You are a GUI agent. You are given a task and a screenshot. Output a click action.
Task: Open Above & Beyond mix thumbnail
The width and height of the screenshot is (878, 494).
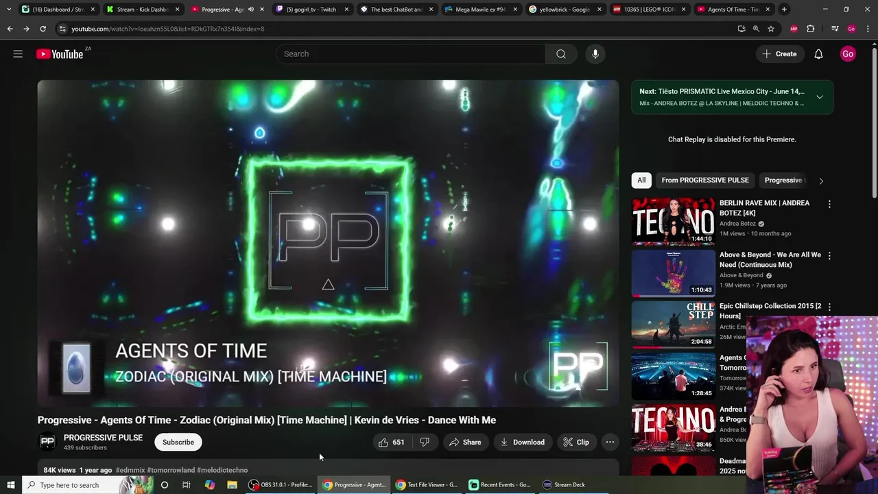673,273
